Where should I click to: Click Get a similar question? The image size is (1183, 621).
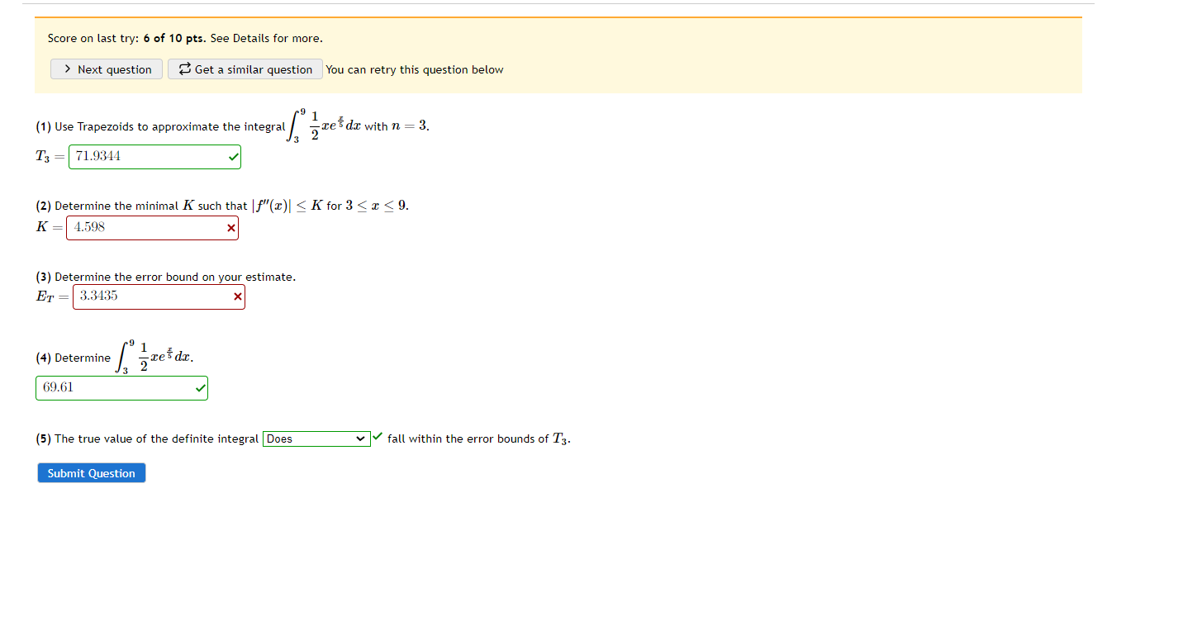245,69
